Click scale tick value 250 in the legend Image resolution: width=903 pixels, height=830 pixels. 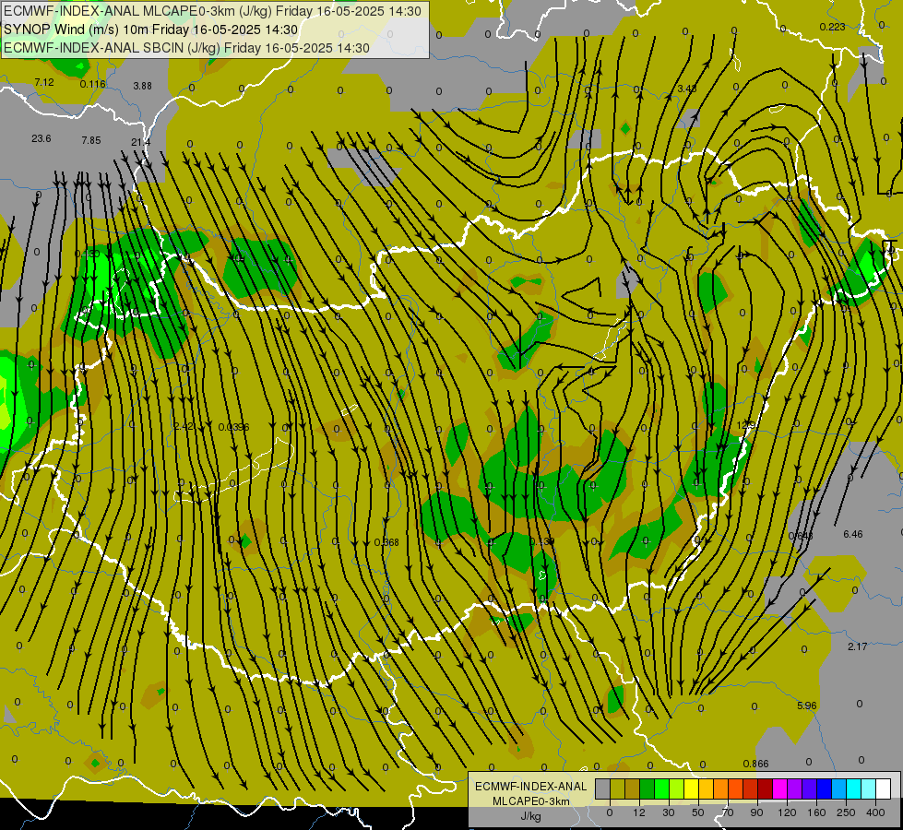(846, 812)
